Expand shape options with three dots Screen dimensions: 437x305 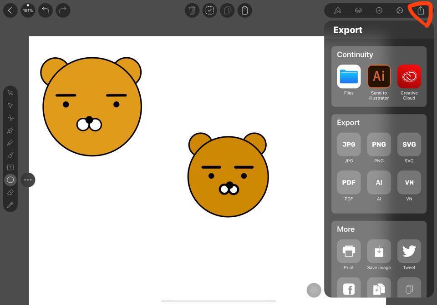tap(28, 180)
